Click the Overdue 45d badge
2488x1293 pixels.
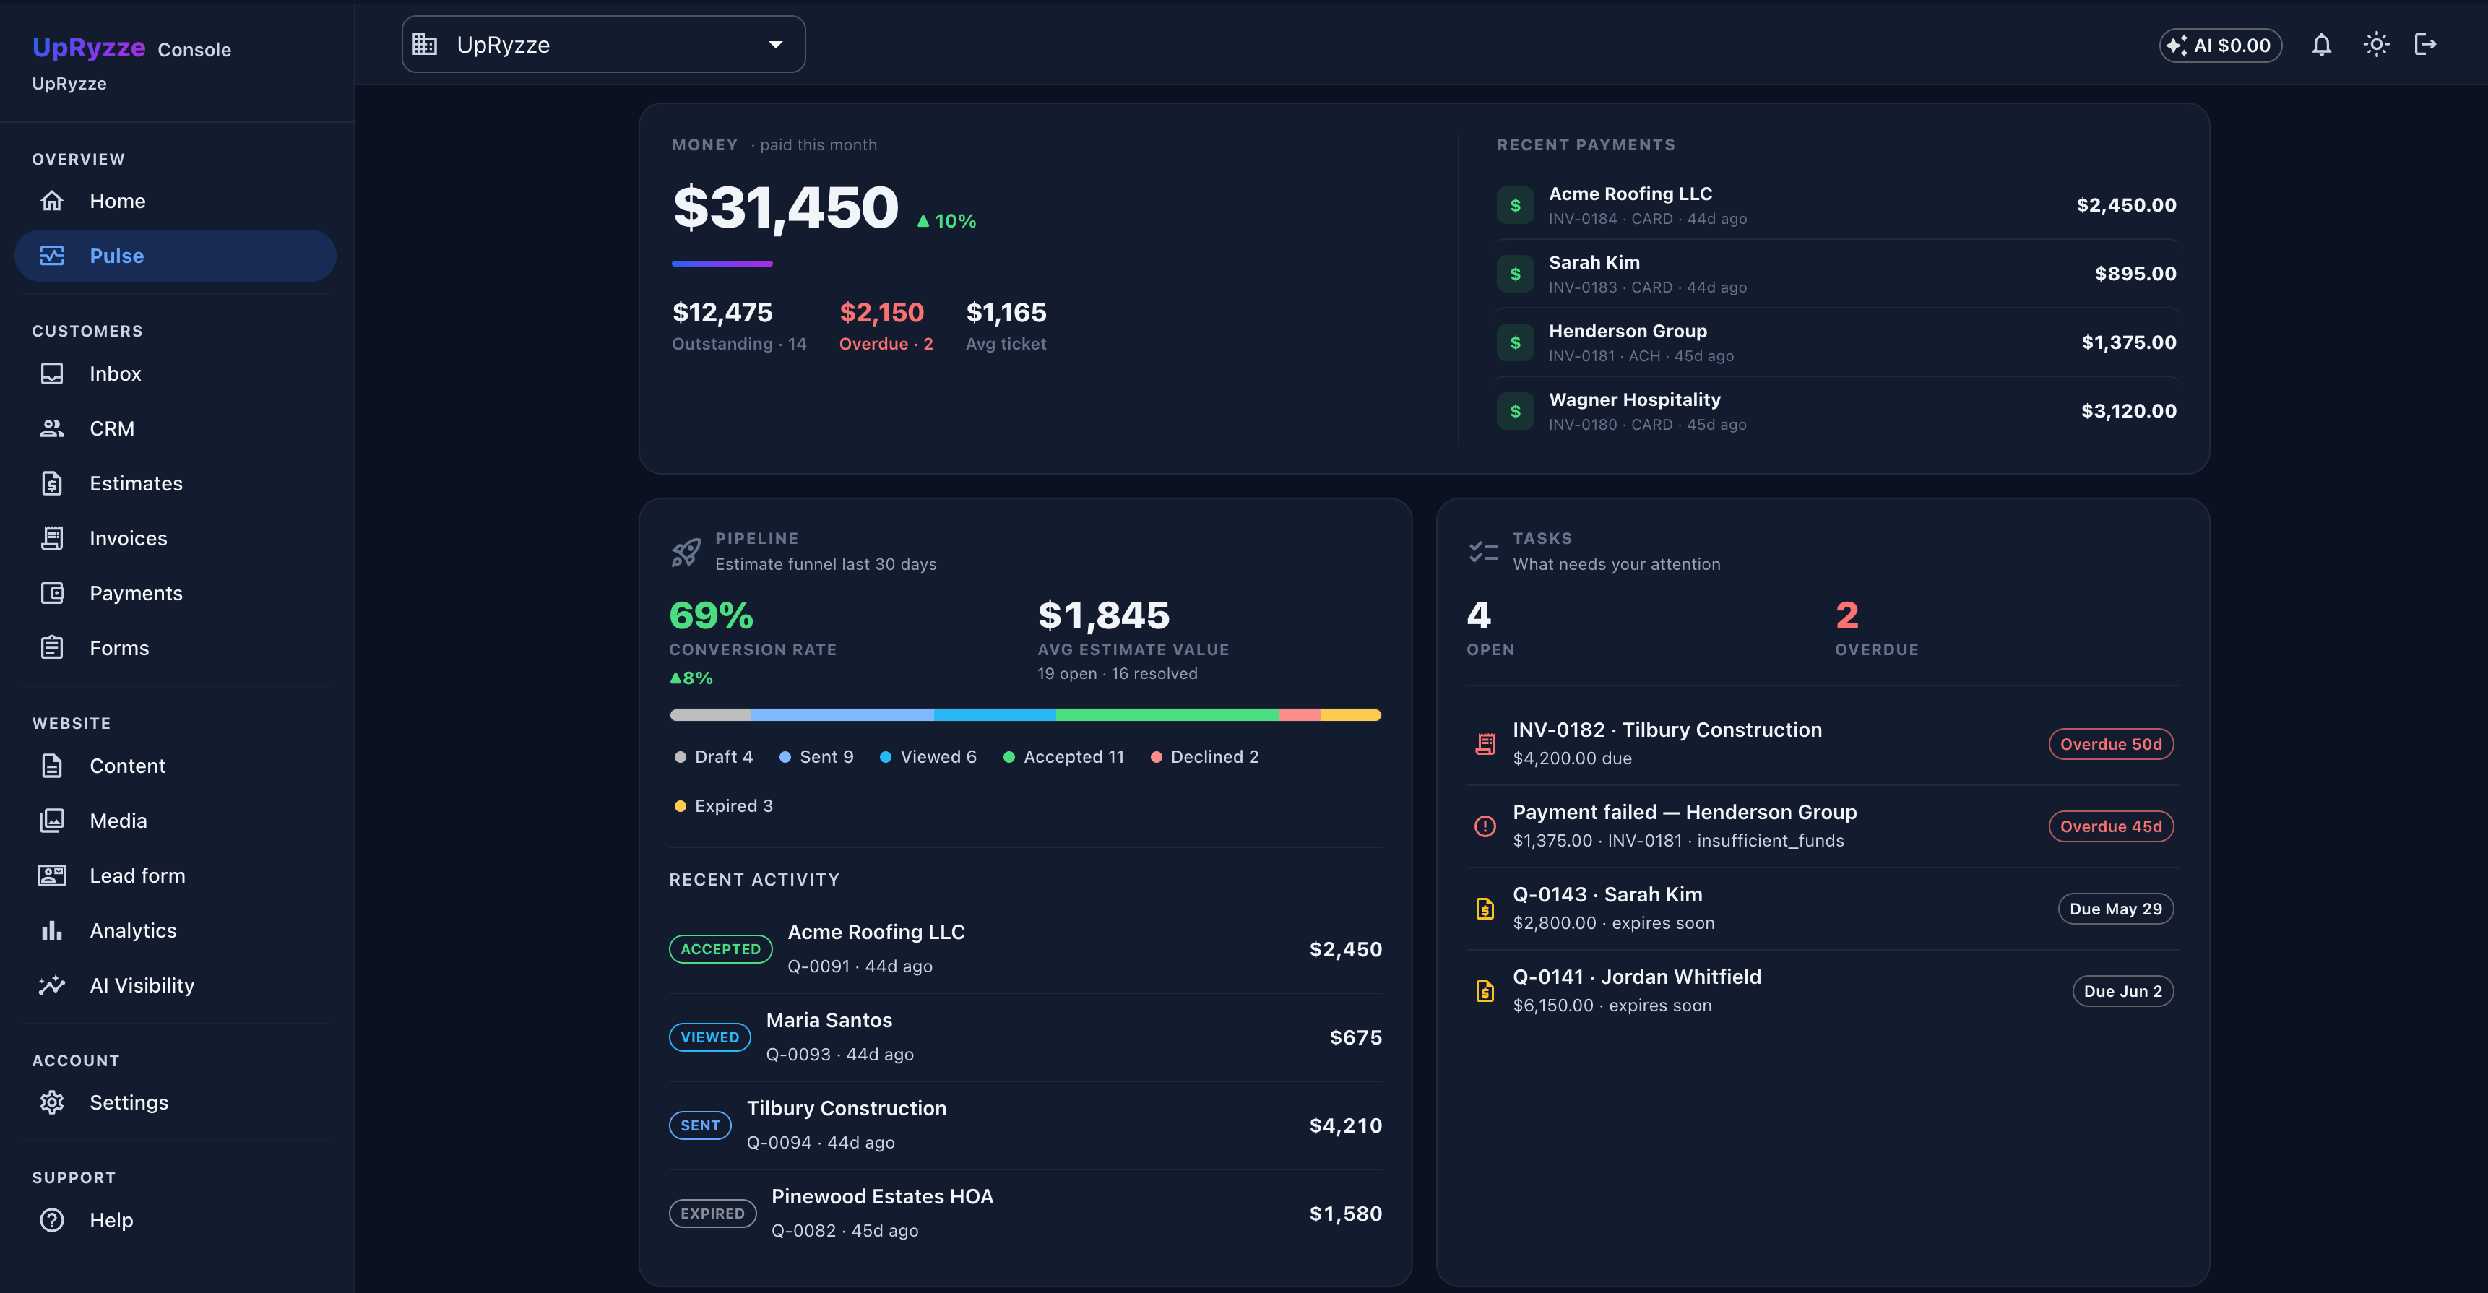tap(2112, 826)
